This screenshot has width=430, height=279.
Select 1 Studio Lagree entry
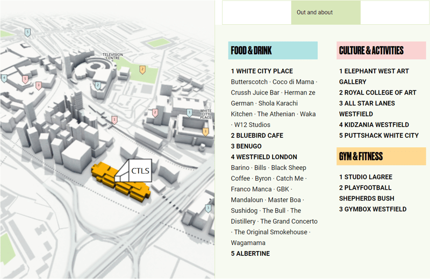365,177
